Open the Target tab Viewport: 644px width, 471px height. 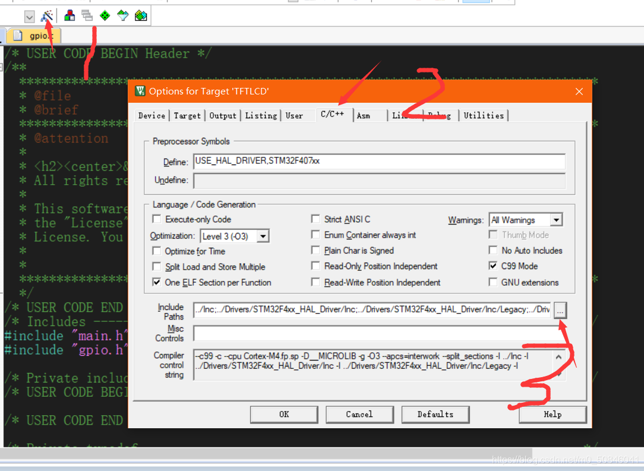point(187,116)
